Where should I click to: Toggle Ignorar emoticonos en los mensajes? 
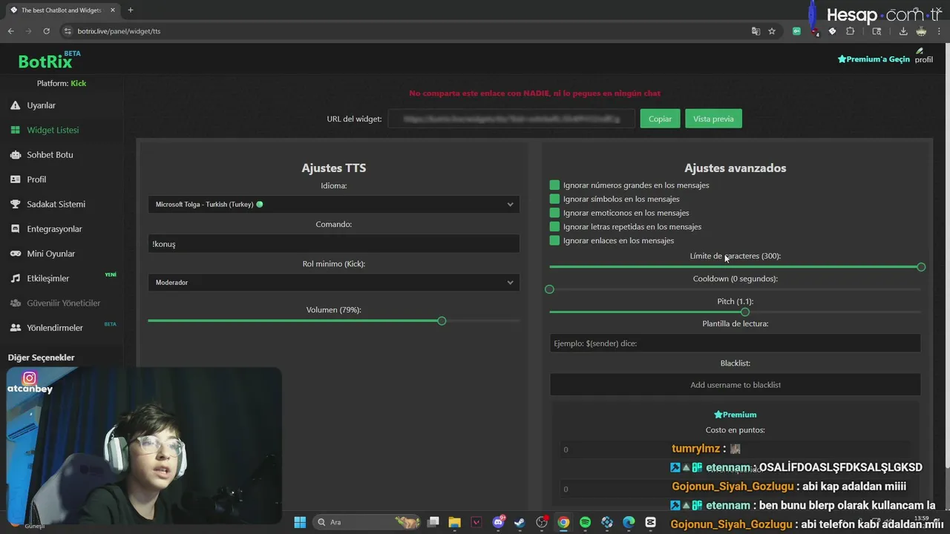coord(554,213)
